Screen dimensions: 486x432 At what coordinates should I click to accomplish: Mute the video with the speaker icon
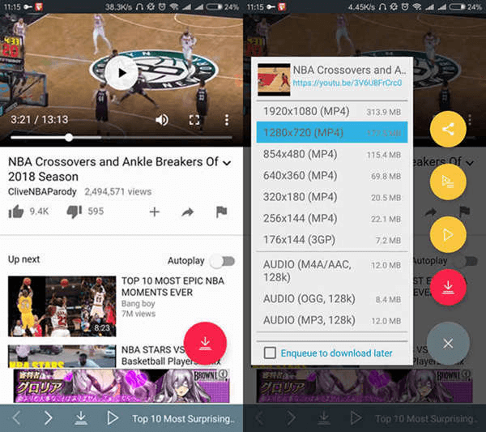[x=162, y=120]
